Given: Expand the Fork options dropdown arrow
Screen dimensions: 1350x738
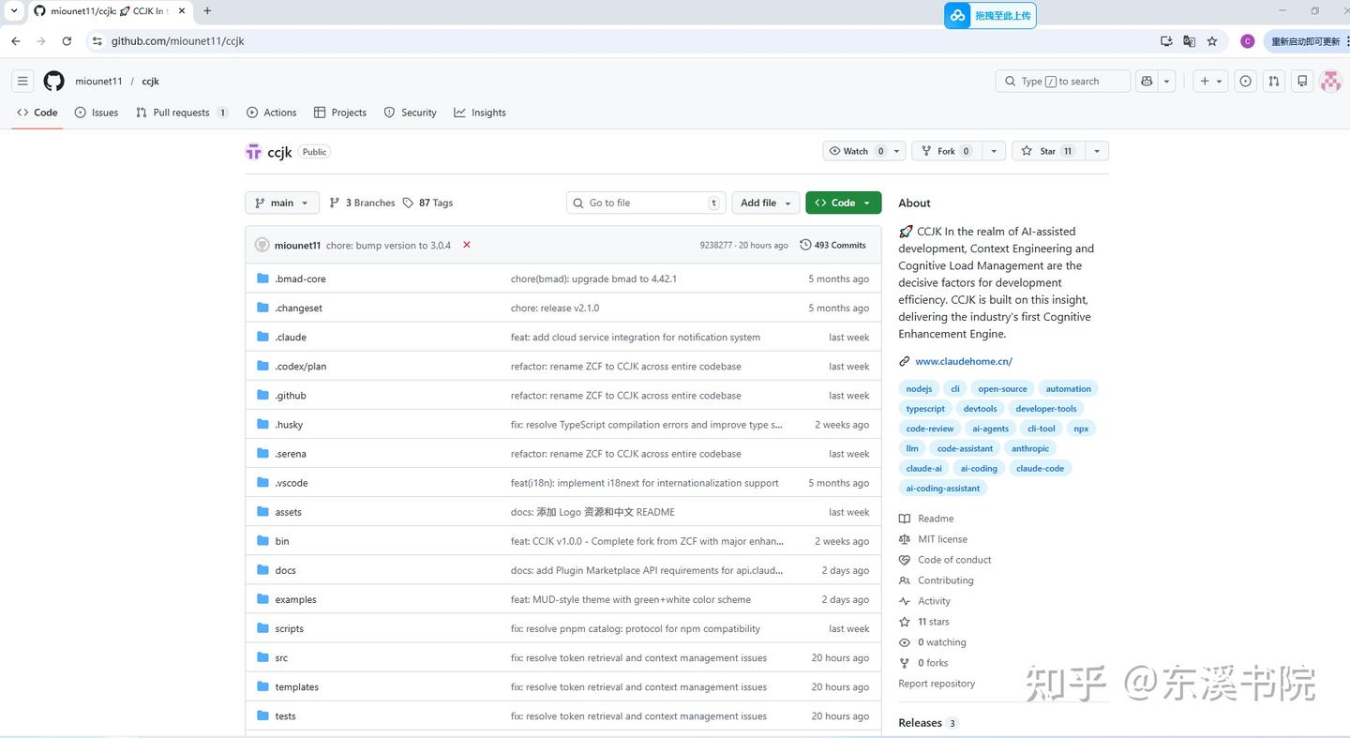Looking at the screenshot, I should [x=993, y=151].
